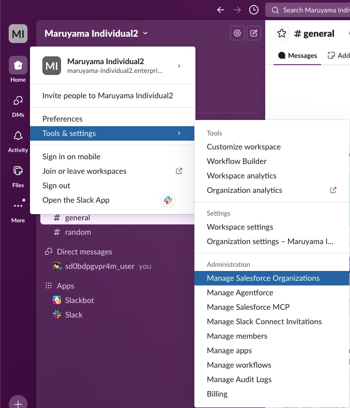Select Manage workflows
Viewport: 350px width, 408px height.
click(271, 365)
